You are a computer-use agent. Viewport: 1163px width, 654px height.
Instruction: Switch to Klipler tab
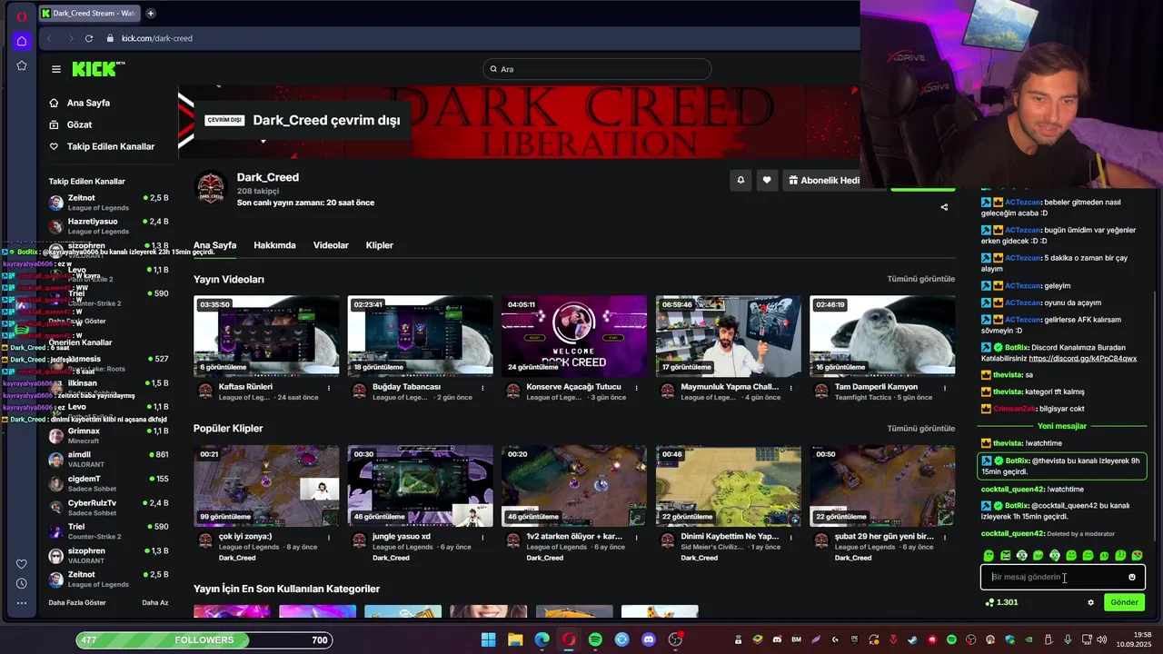pyautogui.click(x=379, y=245)
